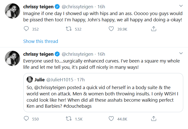188x129 pixels.
Task: Open chrissy teigen name in first tweet
Action: click(x=38, y=6)
